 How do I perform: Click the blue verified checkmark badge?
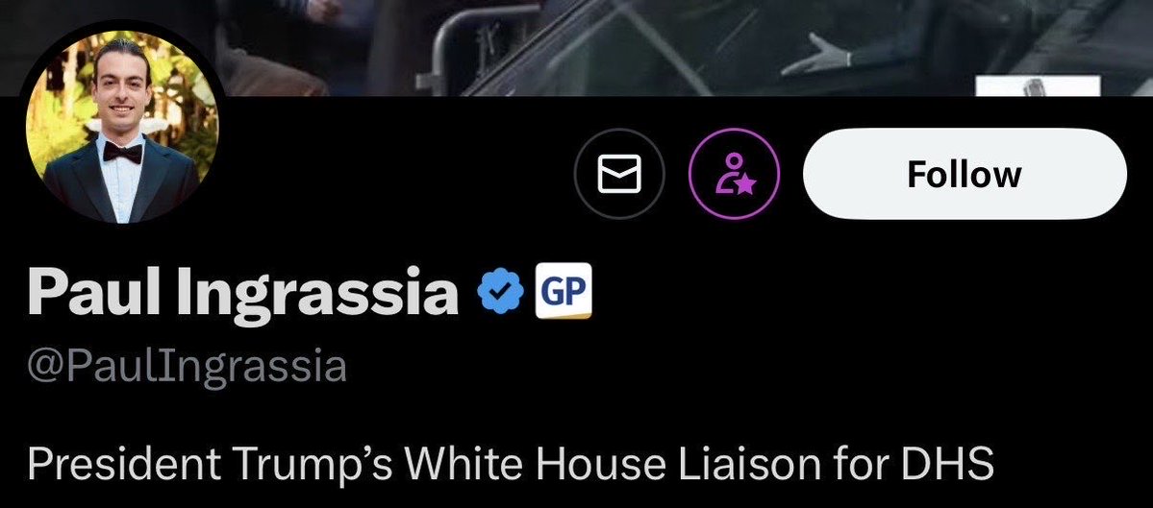501,291
